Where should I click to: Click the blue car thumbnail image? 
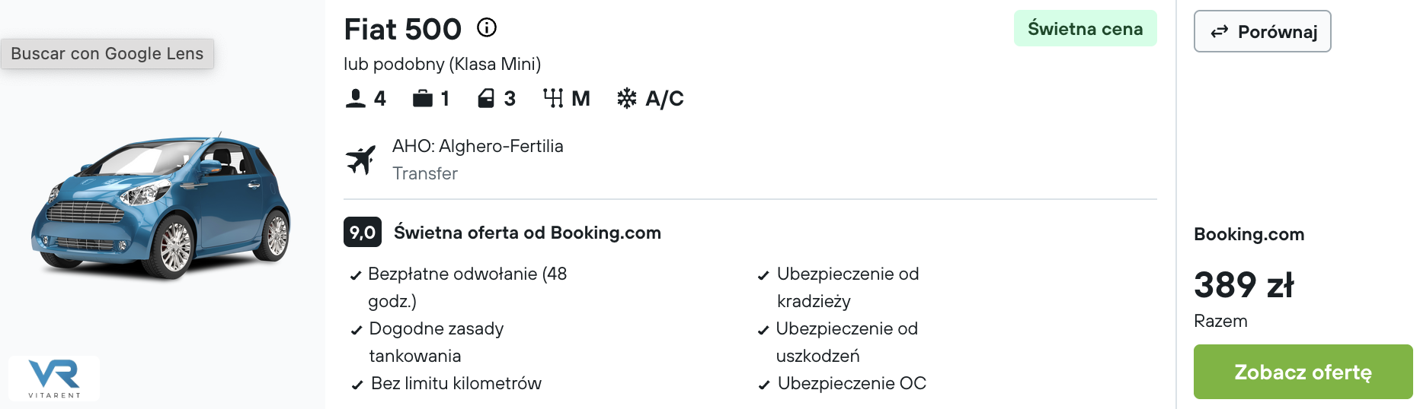[x=161, y=205]
